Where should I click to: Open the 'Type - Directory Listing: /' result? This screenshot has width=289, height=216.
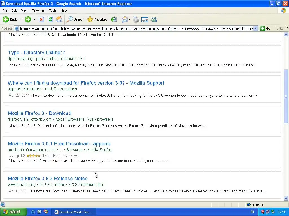36,53
